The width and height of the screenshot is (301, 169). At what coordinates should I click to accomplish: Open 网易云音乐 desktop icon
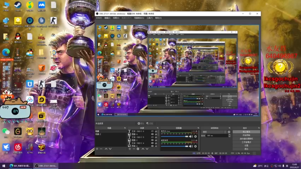[x=18, y=148]
